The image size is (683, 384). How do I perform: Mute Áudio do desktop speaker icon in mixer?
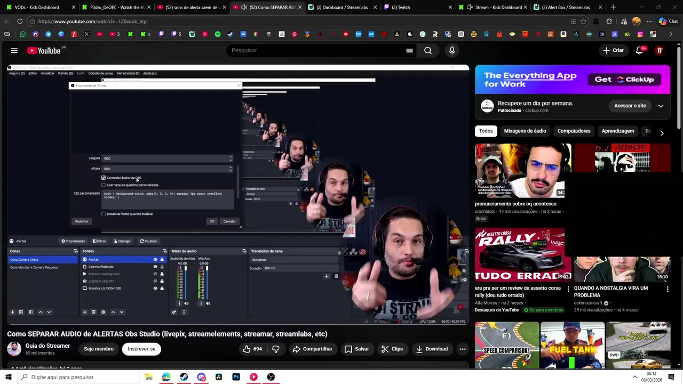[x=186, y=303]
